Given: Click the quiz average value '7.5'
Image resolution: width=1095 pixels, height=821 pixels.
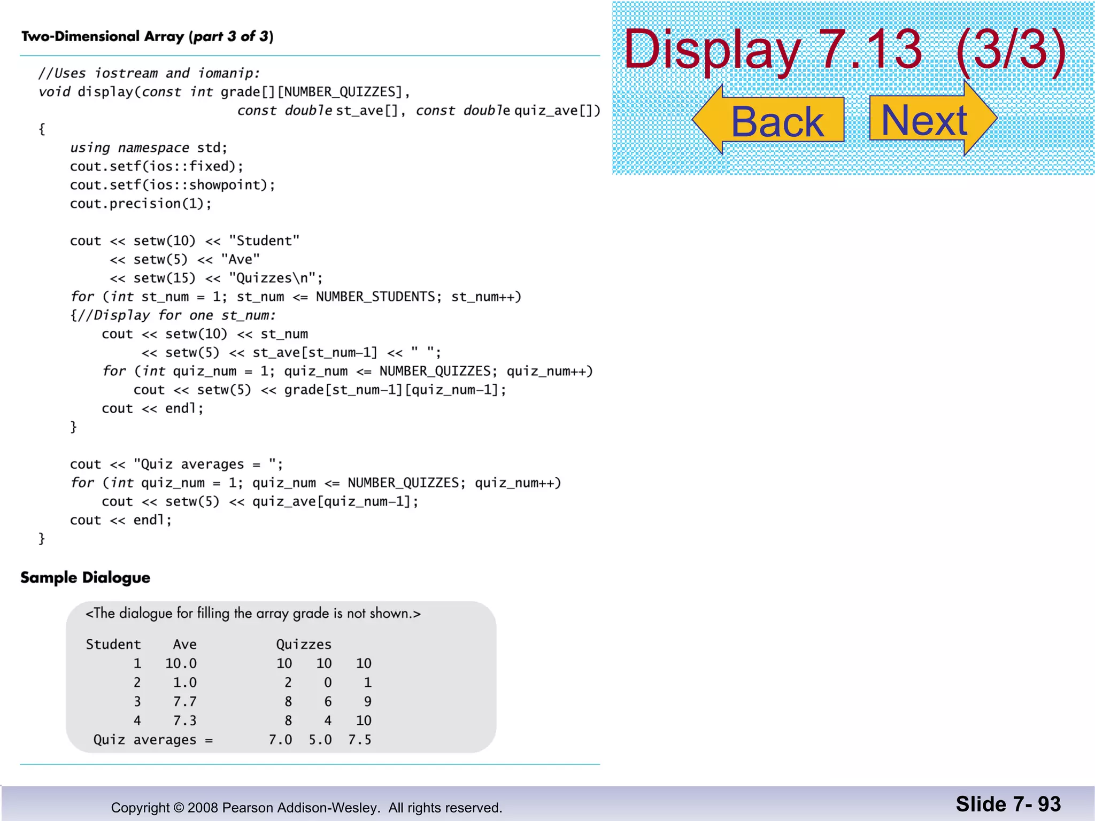Looking at the screenshot, I should pos(359,740).
